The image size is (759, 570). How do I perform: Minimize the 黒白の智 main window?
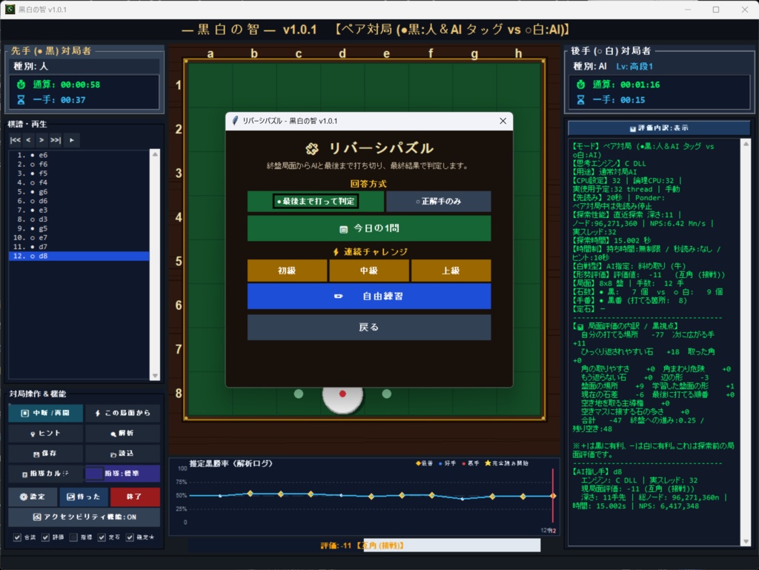tap(688, 9)
